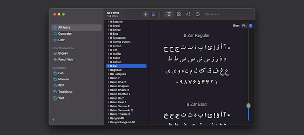Switch to Custom text preview icon
The image size is (304, 135).
[x=188, y=14]
